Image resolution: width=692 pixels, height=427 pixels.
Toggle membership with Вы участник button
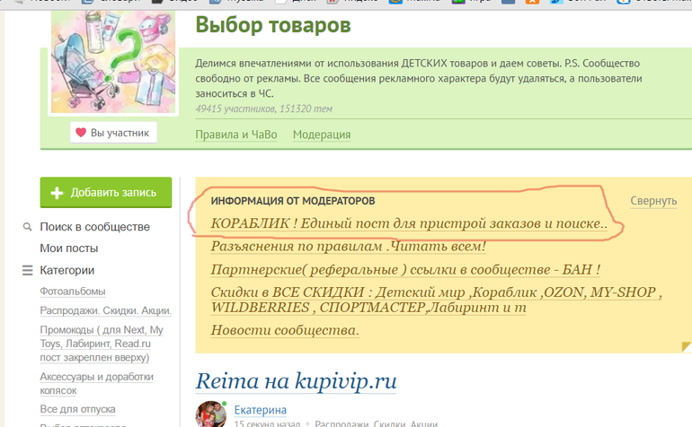pos(113,134)
